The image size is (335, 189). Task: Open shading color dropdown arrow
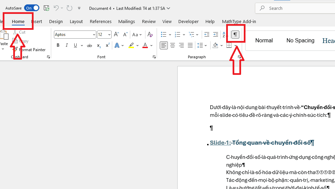tap(221, 45)
